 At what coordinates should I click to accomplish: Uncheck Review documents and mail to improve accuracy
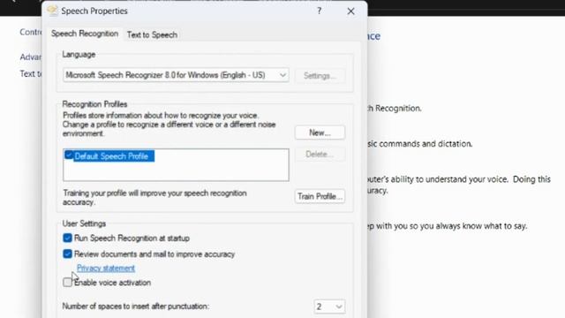[67, 254]
